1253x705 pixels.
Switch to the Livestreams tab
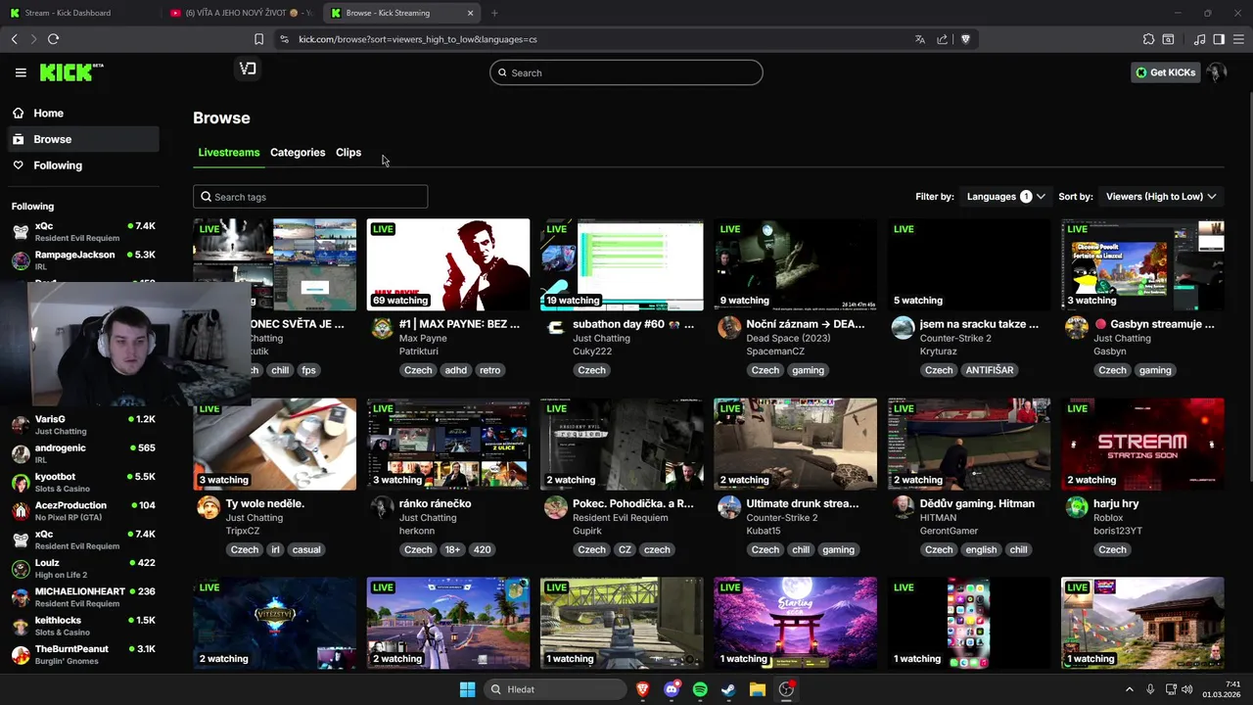pos(229,153)
